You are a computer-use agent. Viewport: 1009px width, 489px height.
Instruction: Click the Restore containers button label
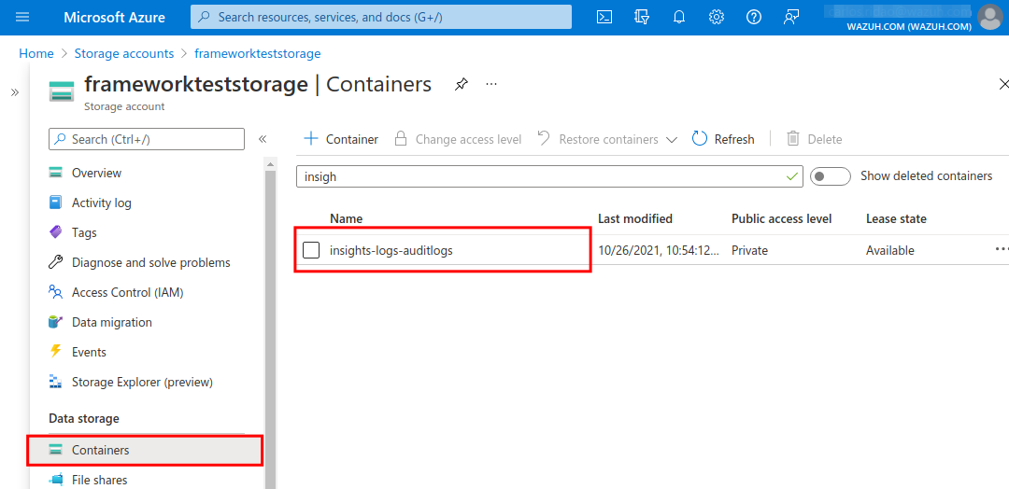[609, 139]
